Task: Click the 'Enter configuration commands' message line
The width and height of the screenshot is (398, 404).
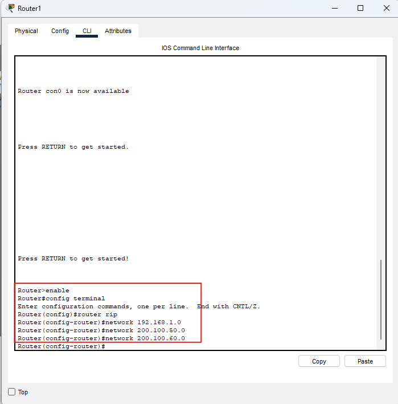Action: click(x=139, y=307)
